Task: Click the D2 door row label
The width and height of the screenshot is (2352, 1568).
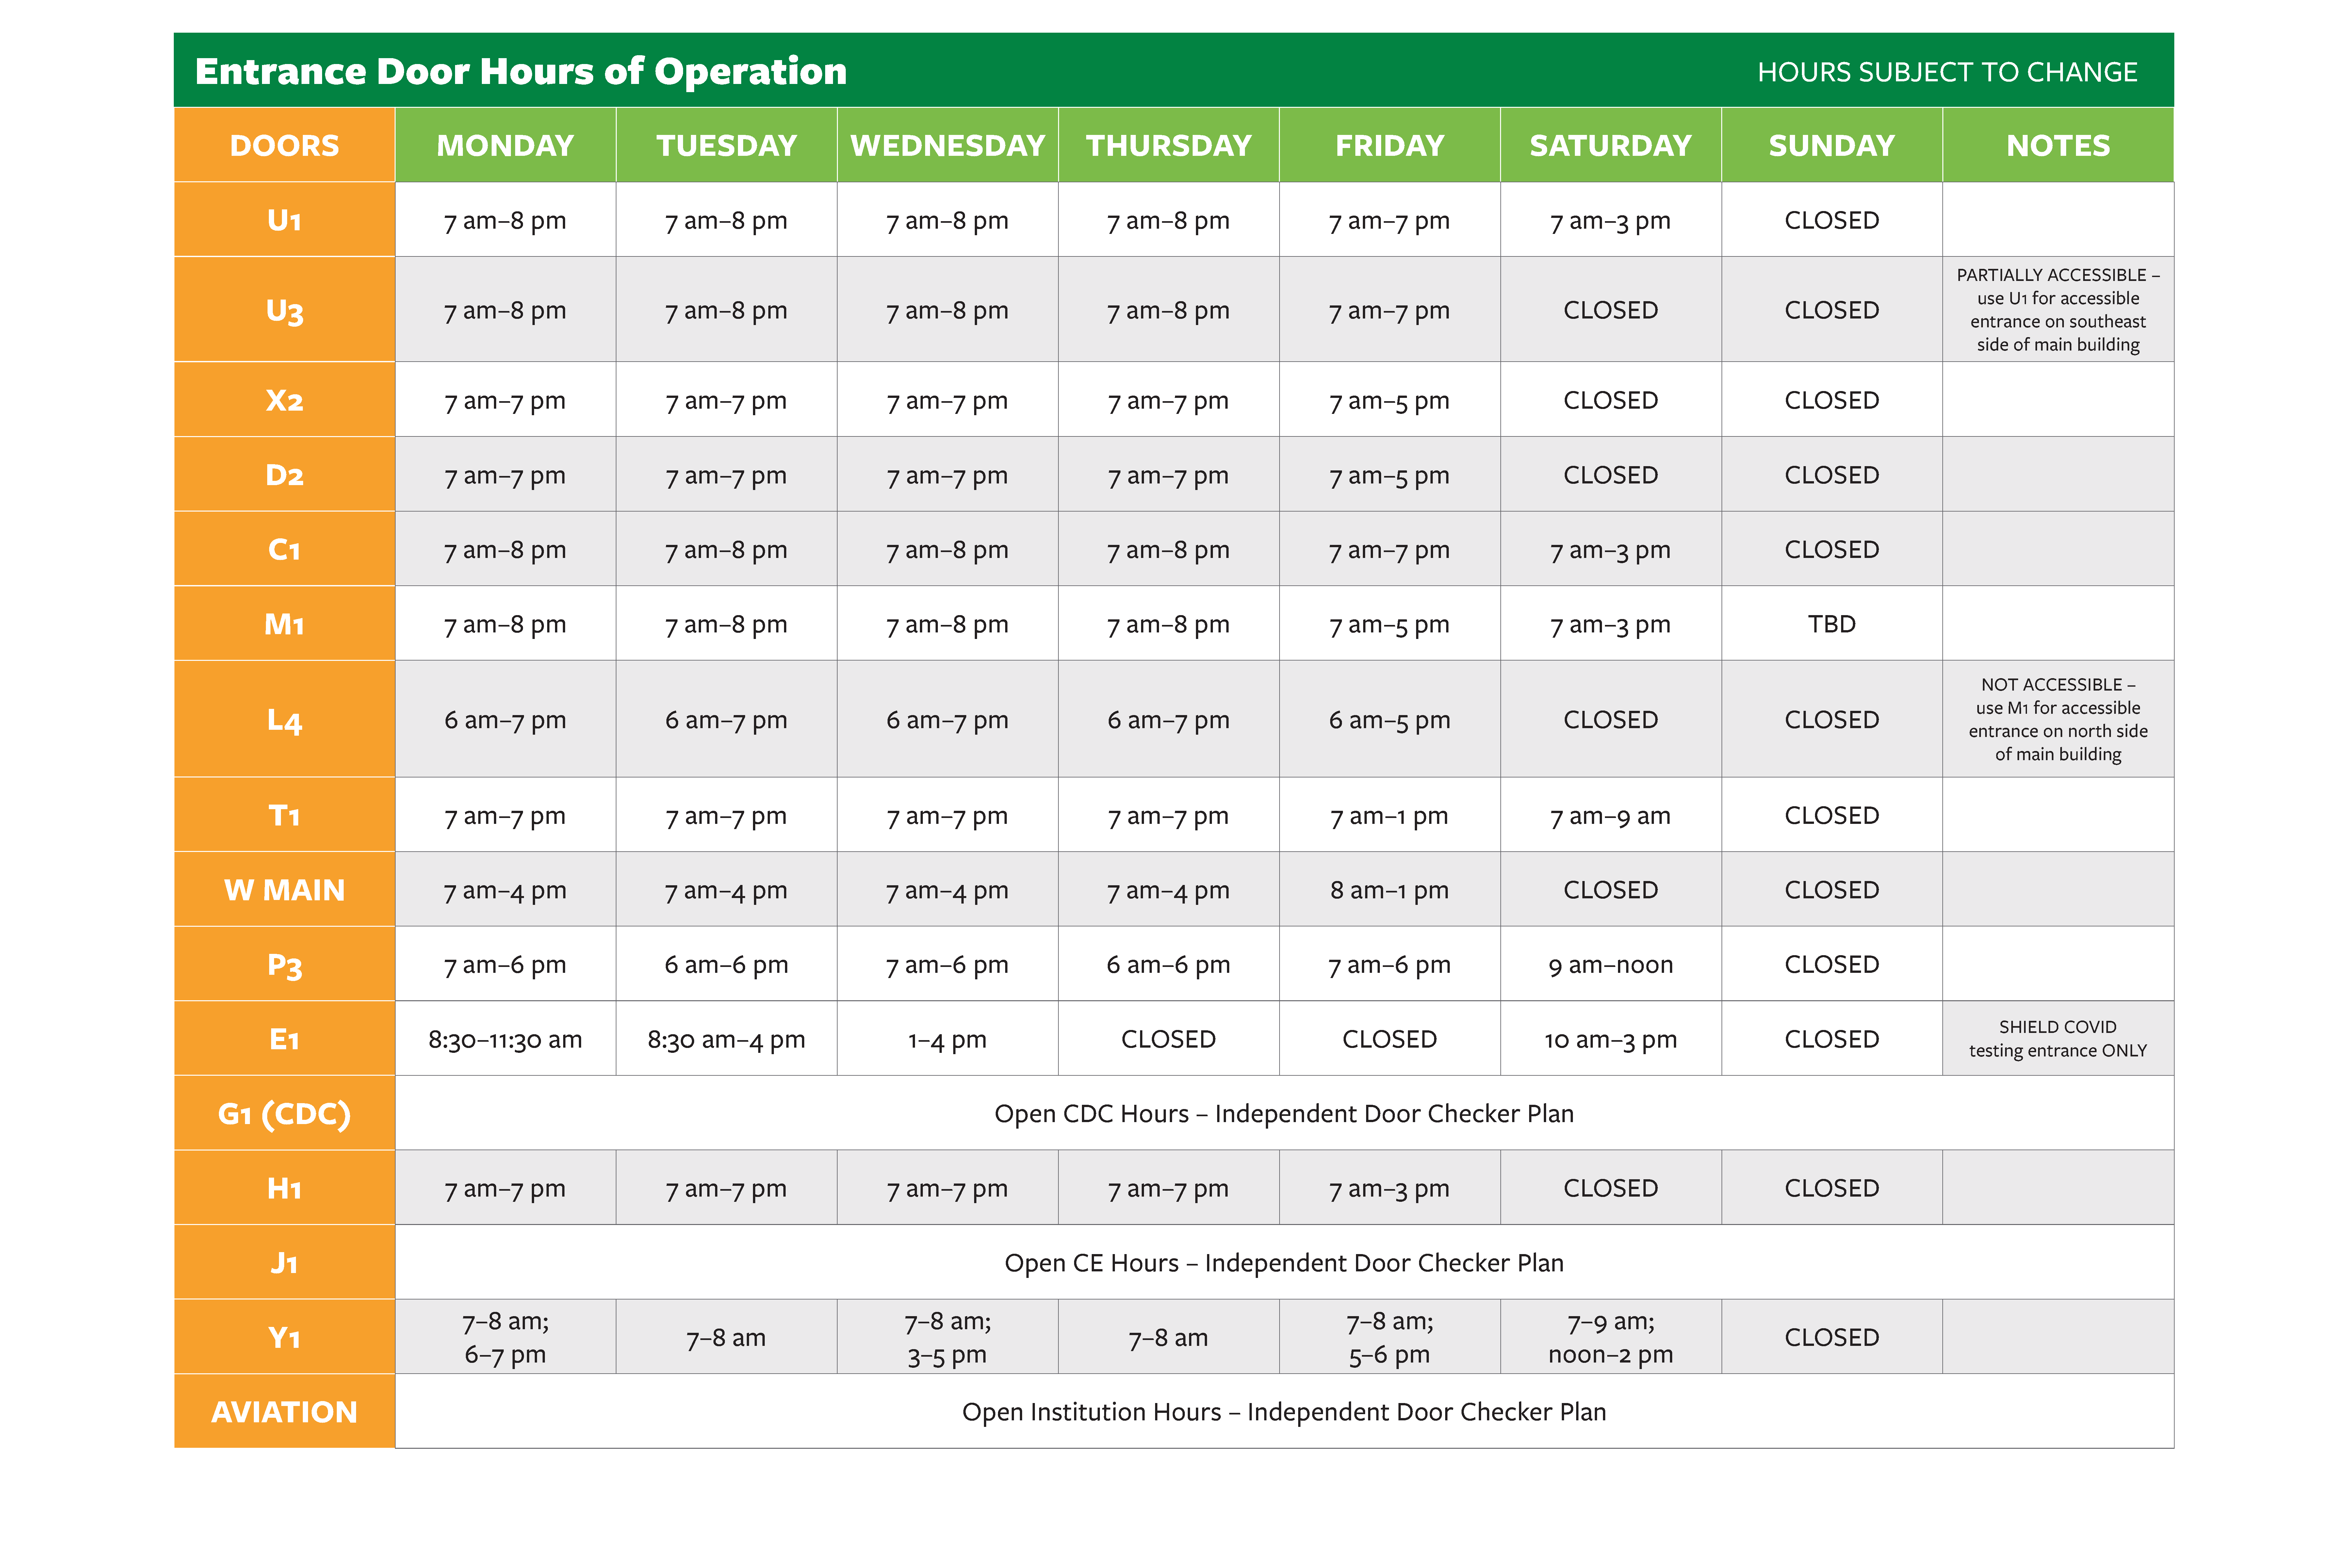Action: 285,474
